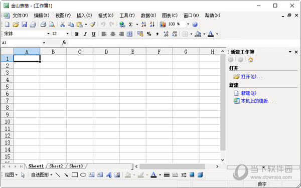Pick cell fill color bucket

198,34
